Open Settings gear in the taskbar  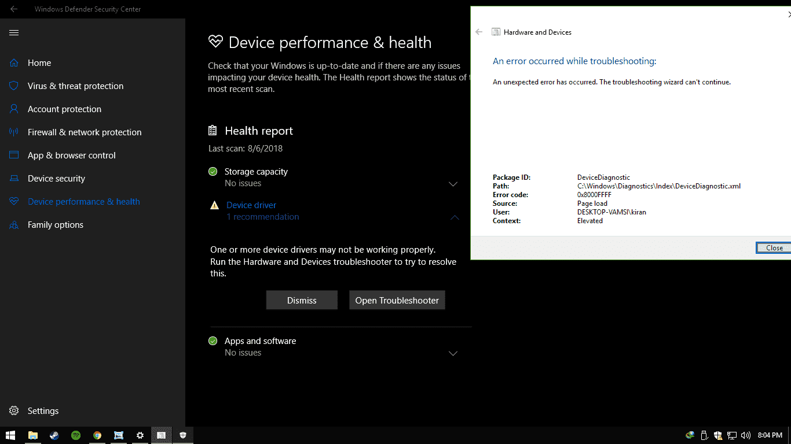[x=140, y=435]
